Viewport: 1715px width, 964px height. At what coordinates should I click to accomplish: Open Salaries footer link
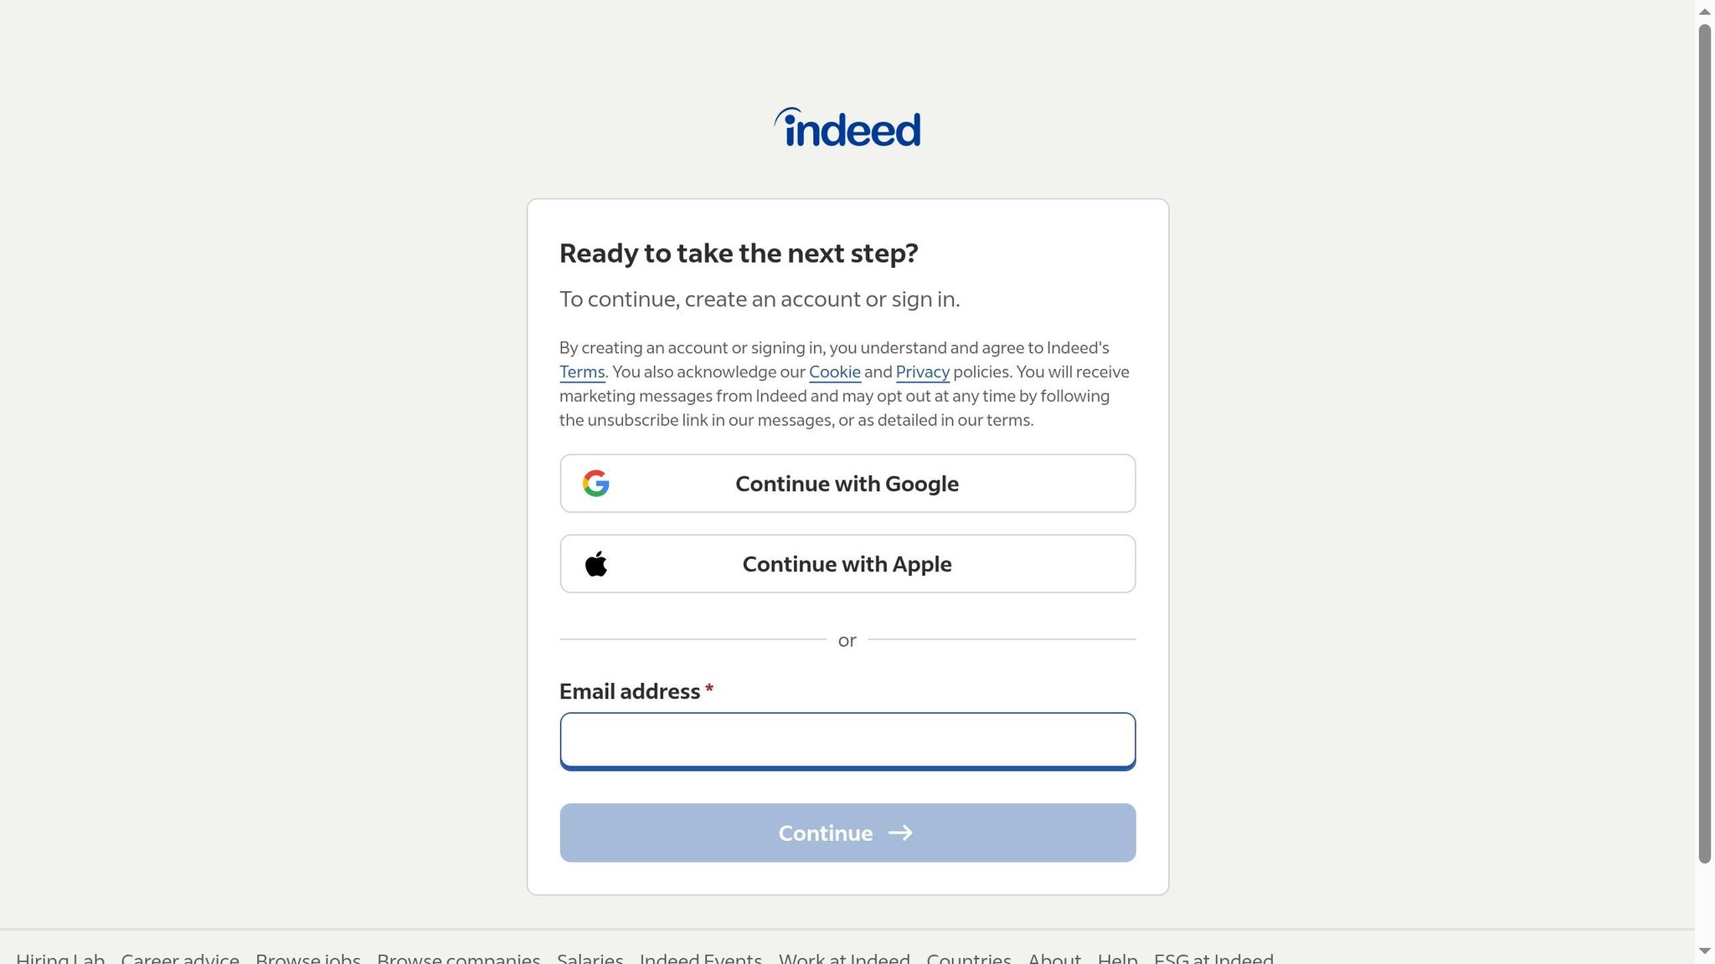(x=590, y=958)
